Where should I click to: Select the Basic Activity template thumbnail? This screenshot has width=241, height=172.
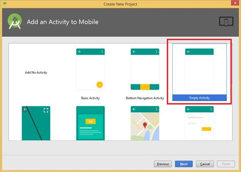tap(90, 69)
